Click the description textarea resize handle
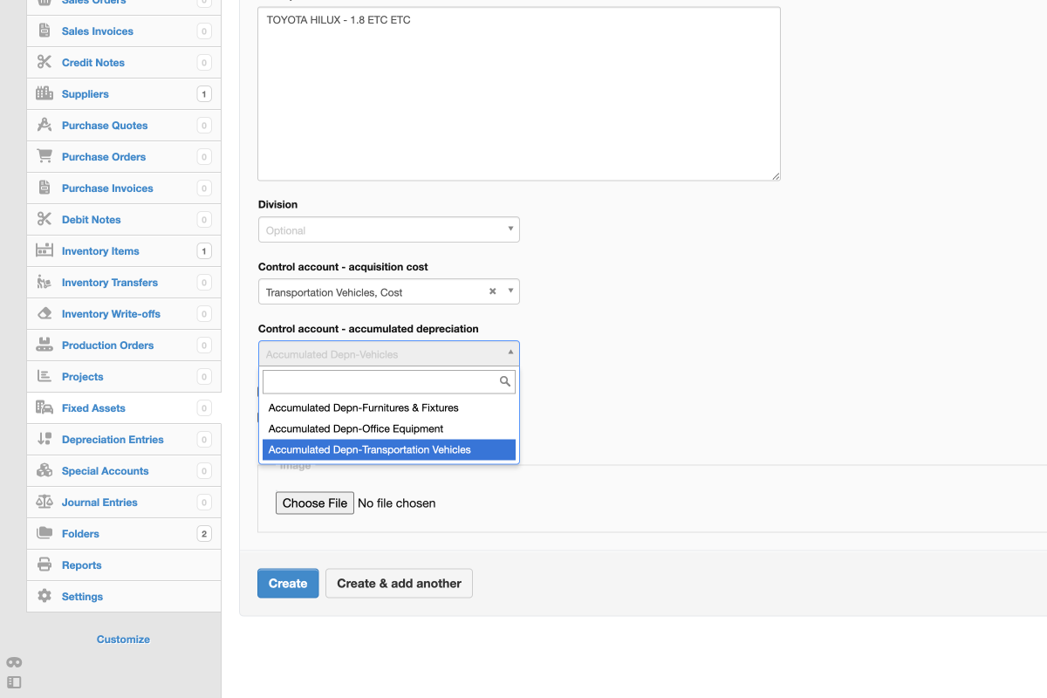The width and height of the screenshot is (1047, 698). click(x=775, y=175)
